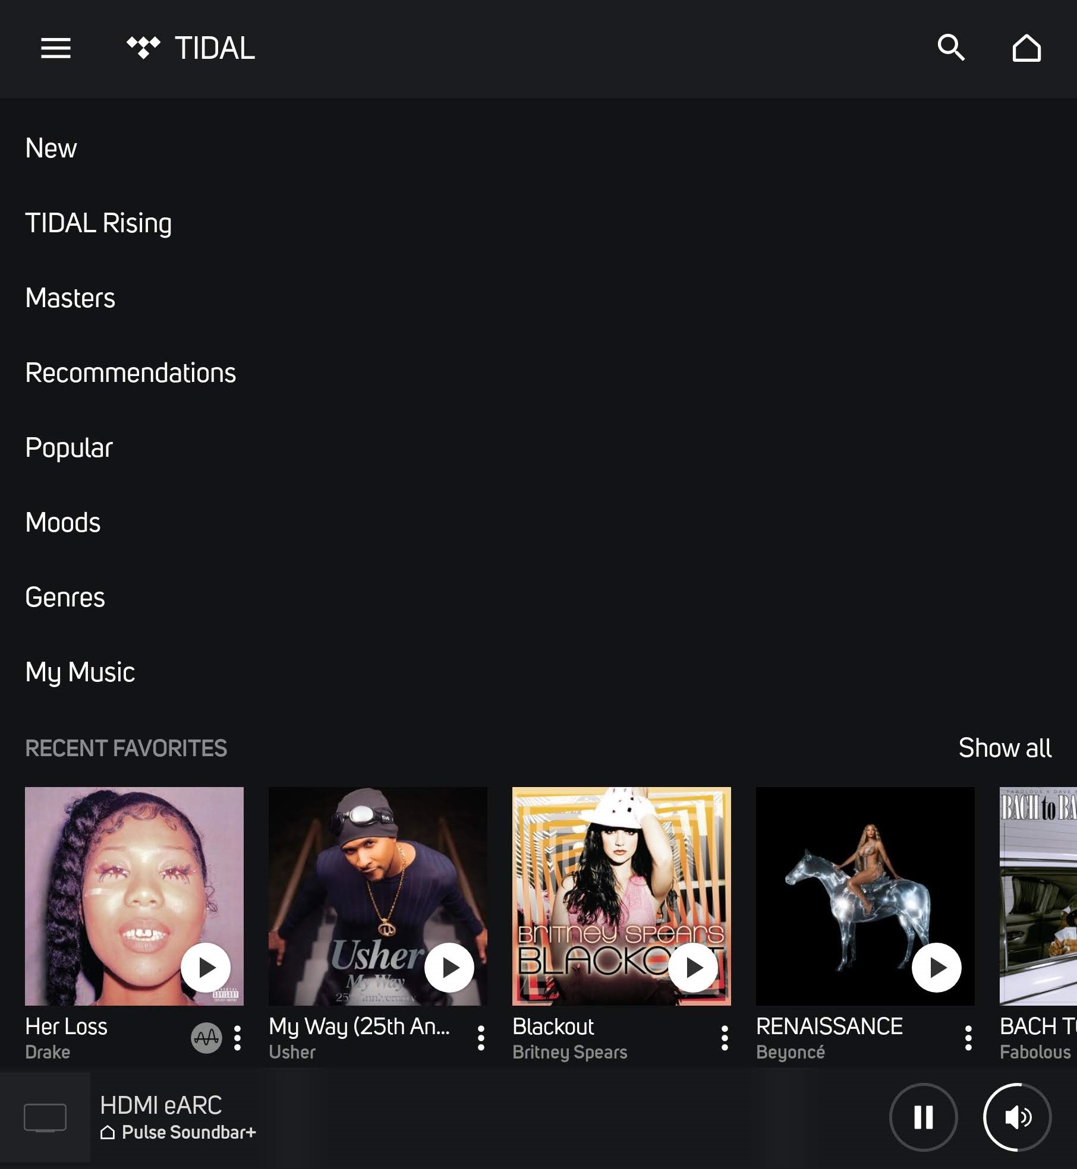Open more options for Blackout
The image size is (1077, 1169).
point(725,1038)
